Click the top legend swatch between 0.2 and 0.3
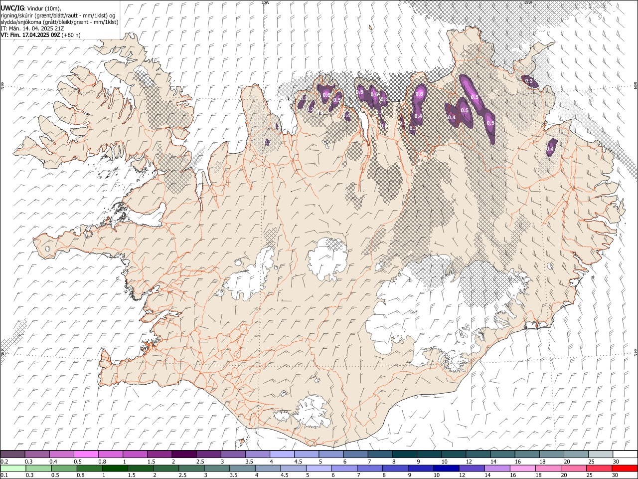The height and width of the screenshot is (479, 638). point(13,455)
